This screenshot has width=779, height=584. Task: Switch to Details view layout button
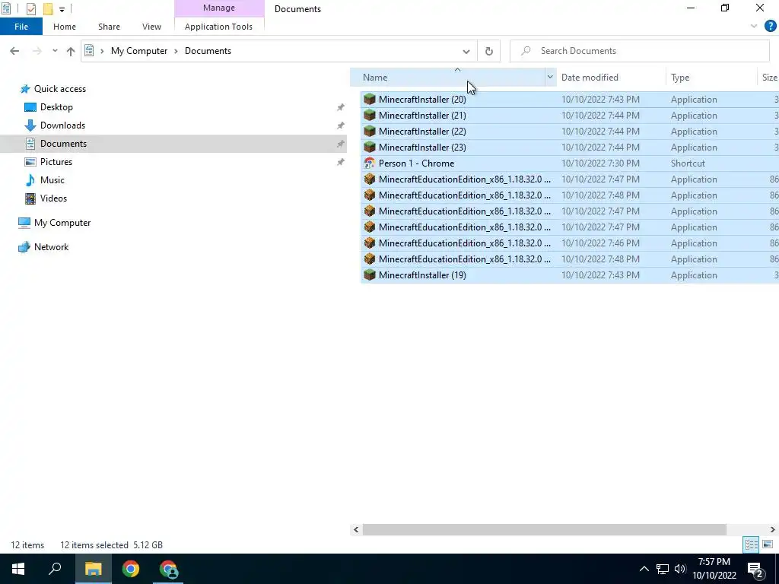coord(751,544)
